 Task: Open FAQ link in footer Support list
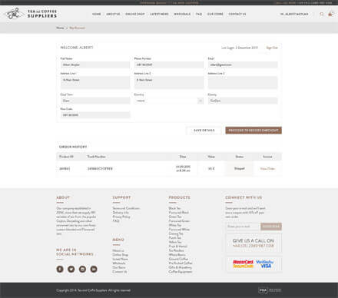coord(116,221)
